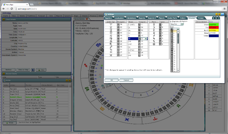Click the OK button in Settings

[x=111, y=80]
